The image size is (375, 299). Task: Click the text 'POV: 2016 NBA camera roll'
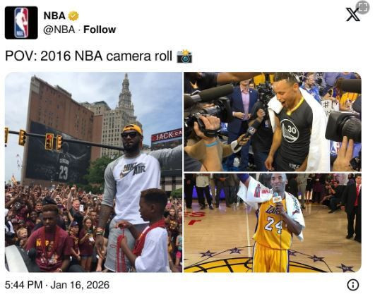pyautogui.click(x=88, y=56)
